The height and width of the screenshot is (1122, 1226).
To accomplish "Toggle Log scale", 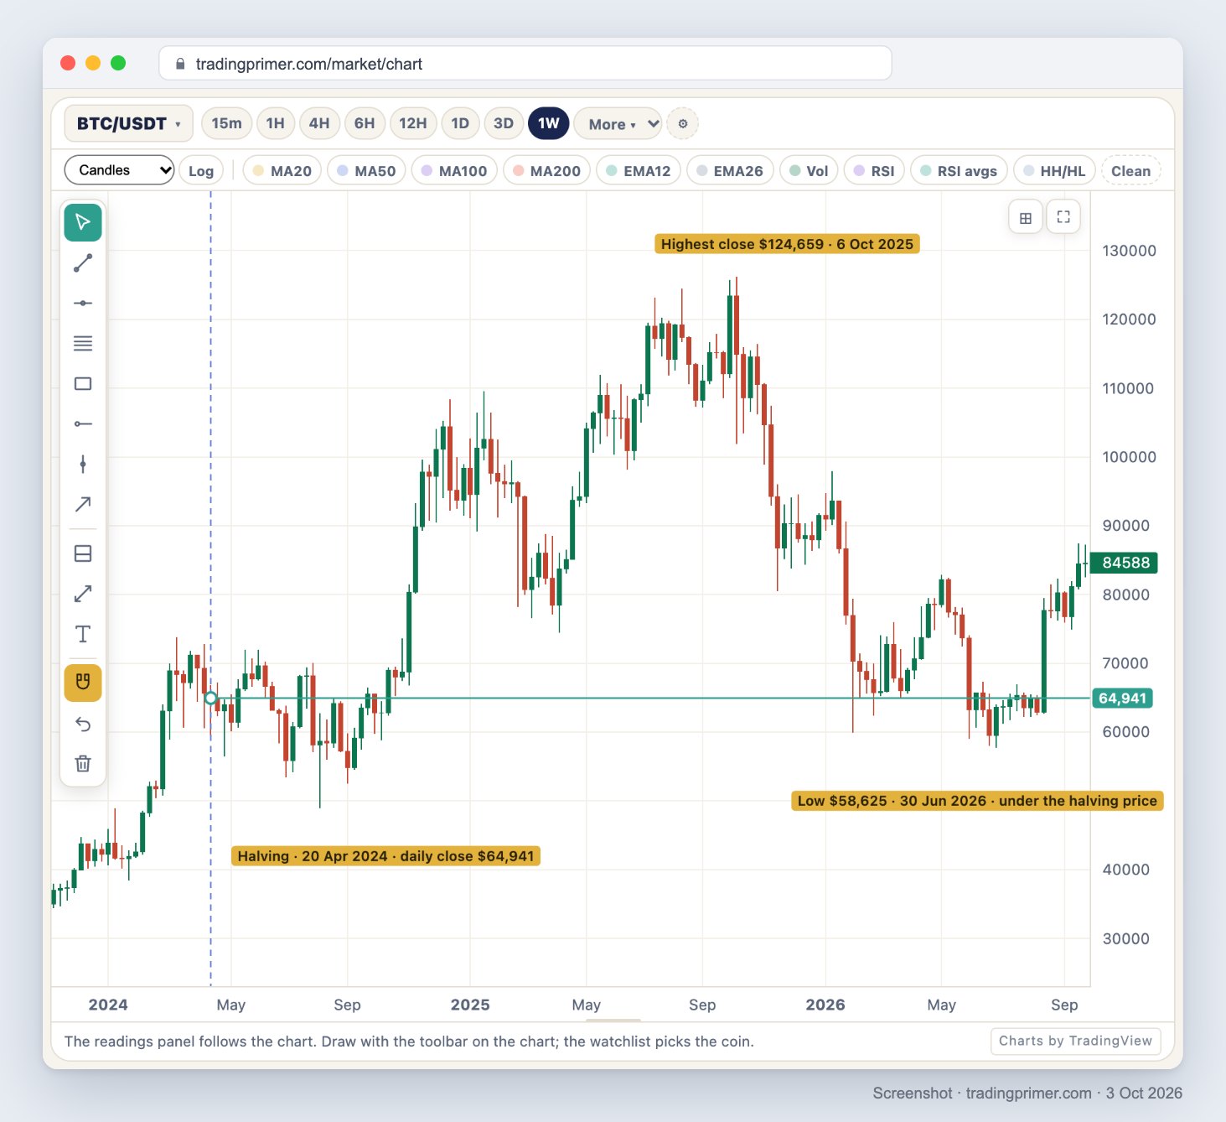I will click(201, 171).
